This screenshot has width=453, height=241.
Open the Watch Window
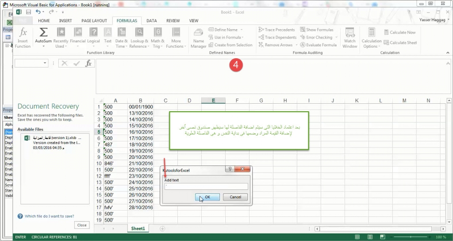click(x=349, y=38)
